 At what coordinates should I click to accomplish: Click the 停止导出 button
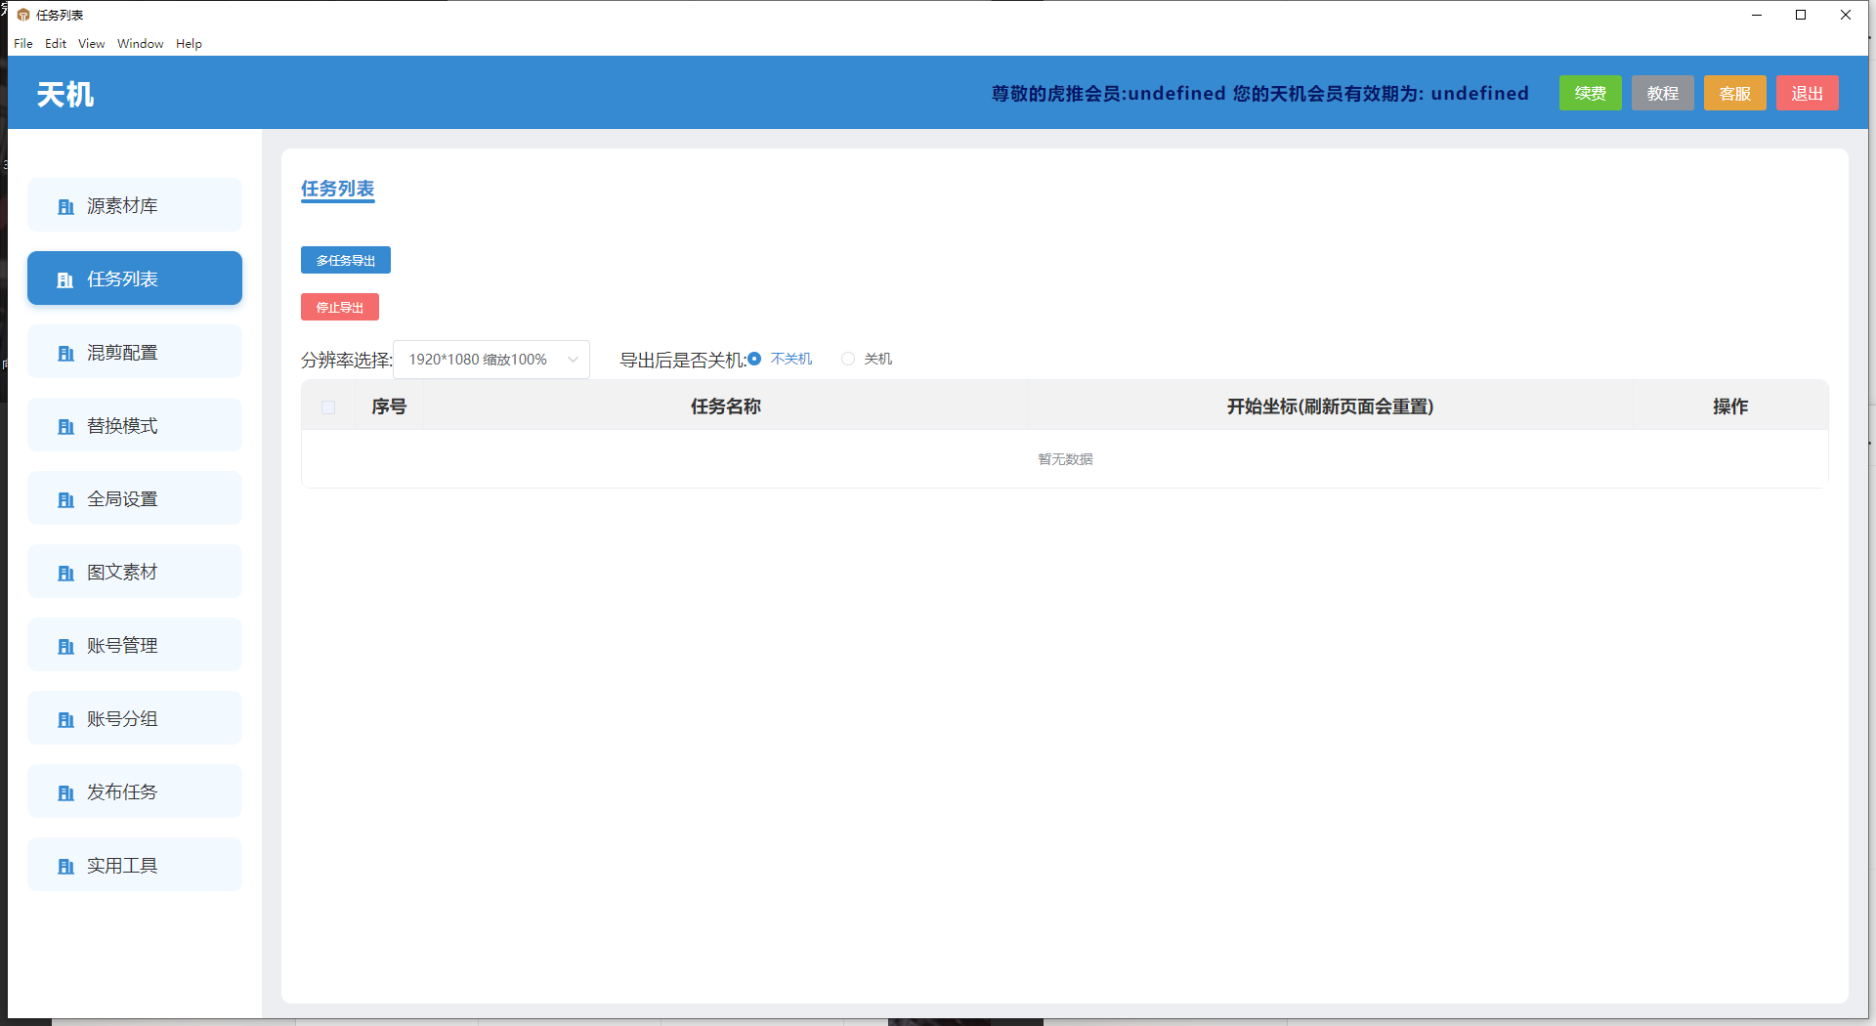(x=339, y=307)
